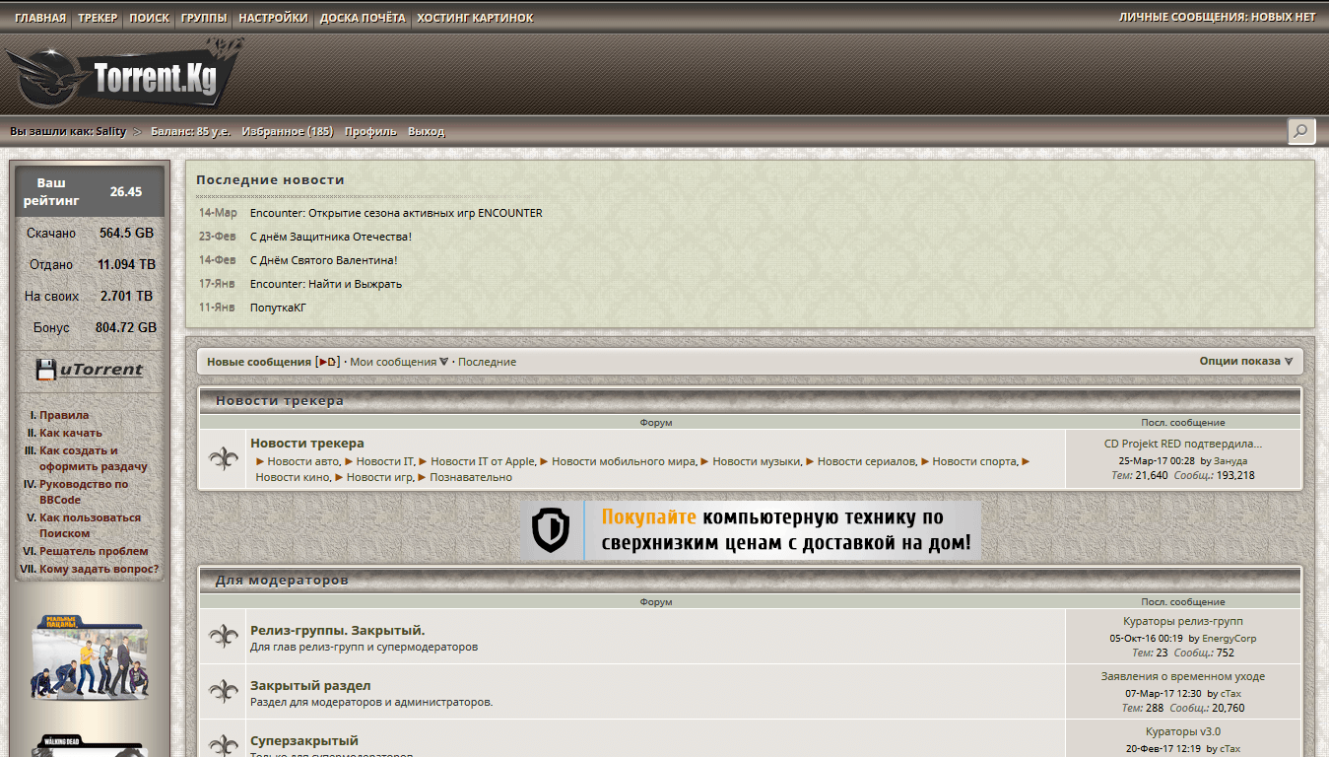
Task: Open news С Днём Святого Валентина!
Action: [324, 260]
